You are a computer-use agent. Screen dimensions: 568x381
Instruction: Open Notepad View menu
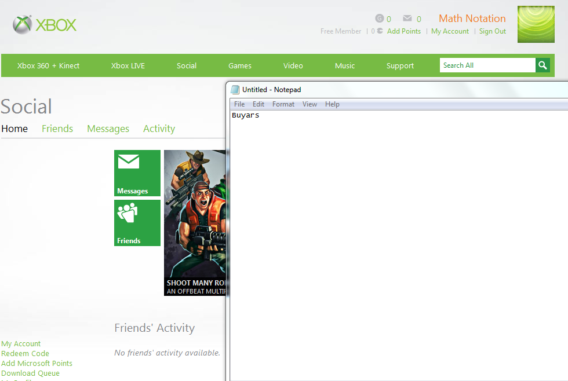pyautogui.click(x=310, y=104)
